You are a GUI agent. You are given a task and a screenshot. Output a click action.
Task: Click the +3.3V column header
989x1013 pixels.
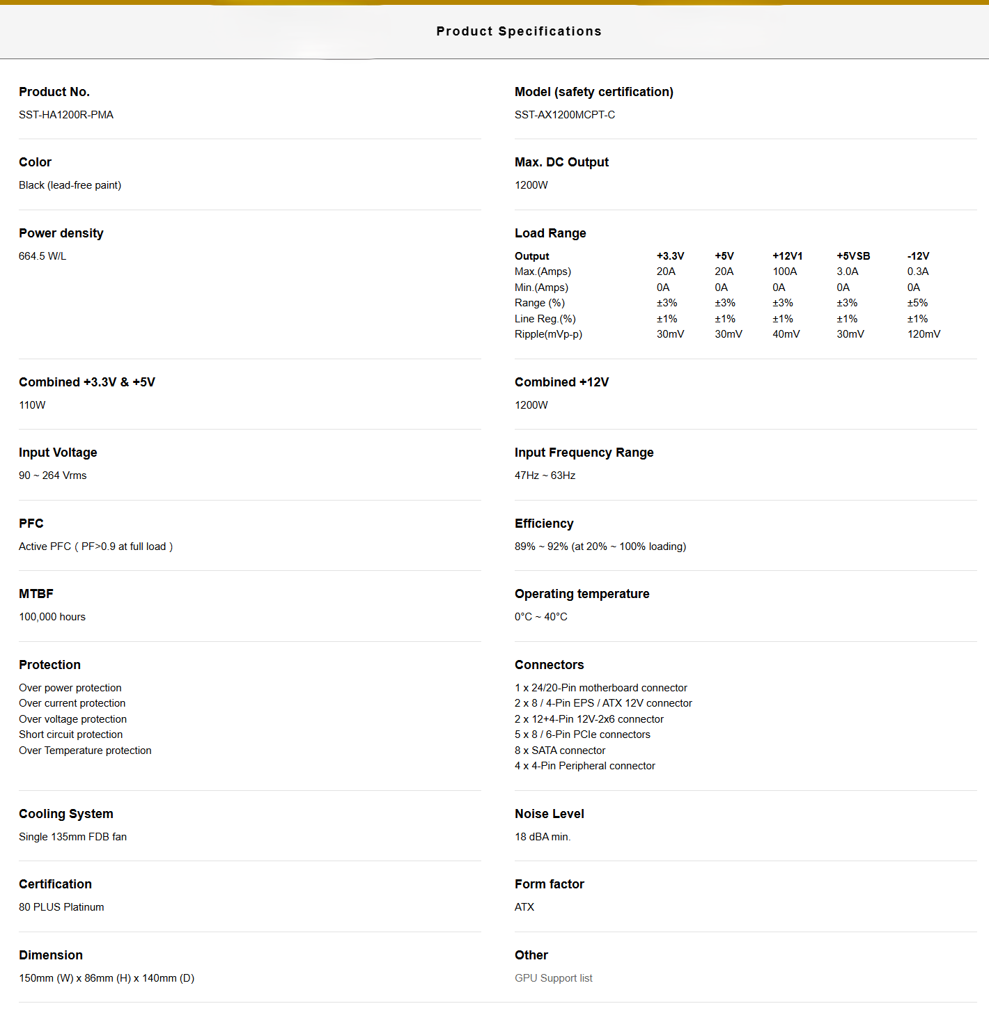[671, 256]
